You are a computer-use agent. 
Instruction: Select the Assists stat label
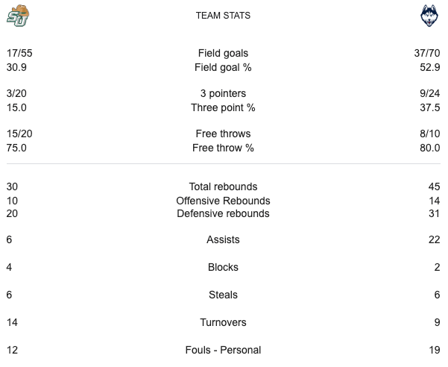(224, 240)
